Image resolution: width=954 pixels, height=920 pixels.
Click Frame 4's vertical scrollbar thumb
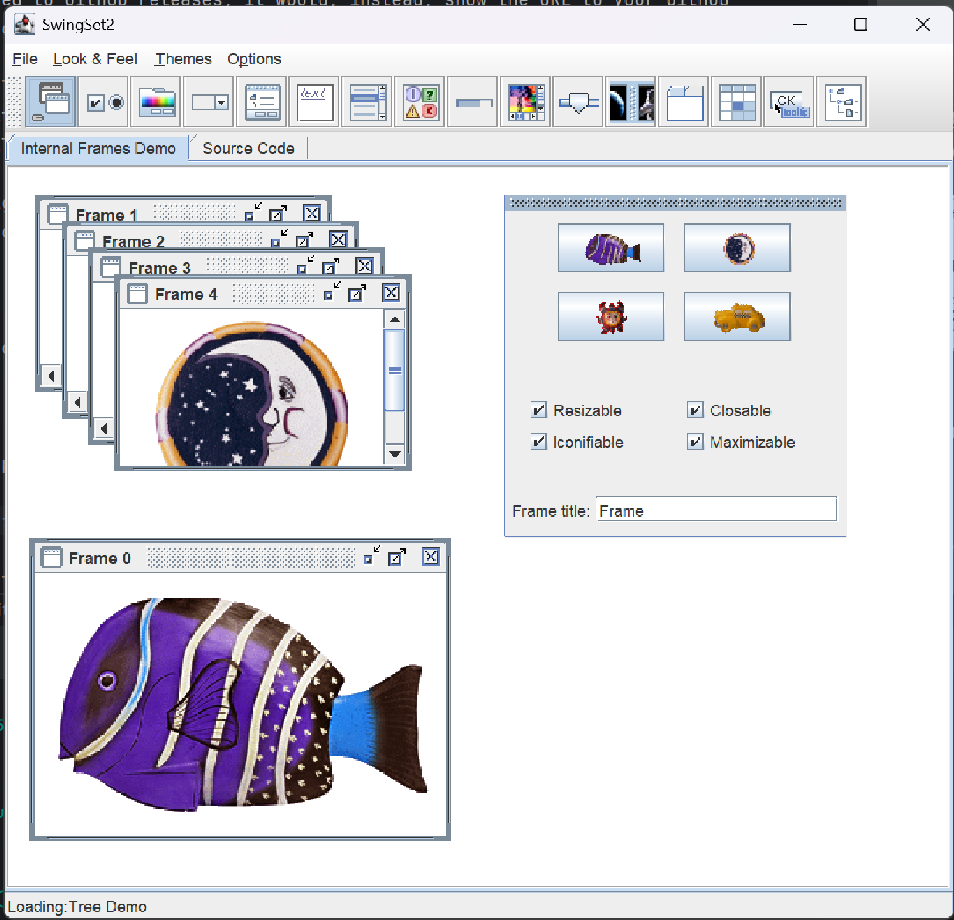(x=395, y=370)
